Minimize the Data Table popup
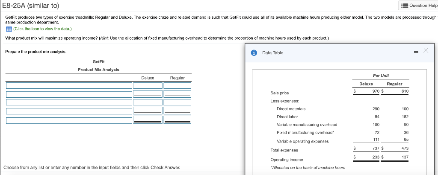The width and height of the screenshot is (438, 175). point(416,52)
